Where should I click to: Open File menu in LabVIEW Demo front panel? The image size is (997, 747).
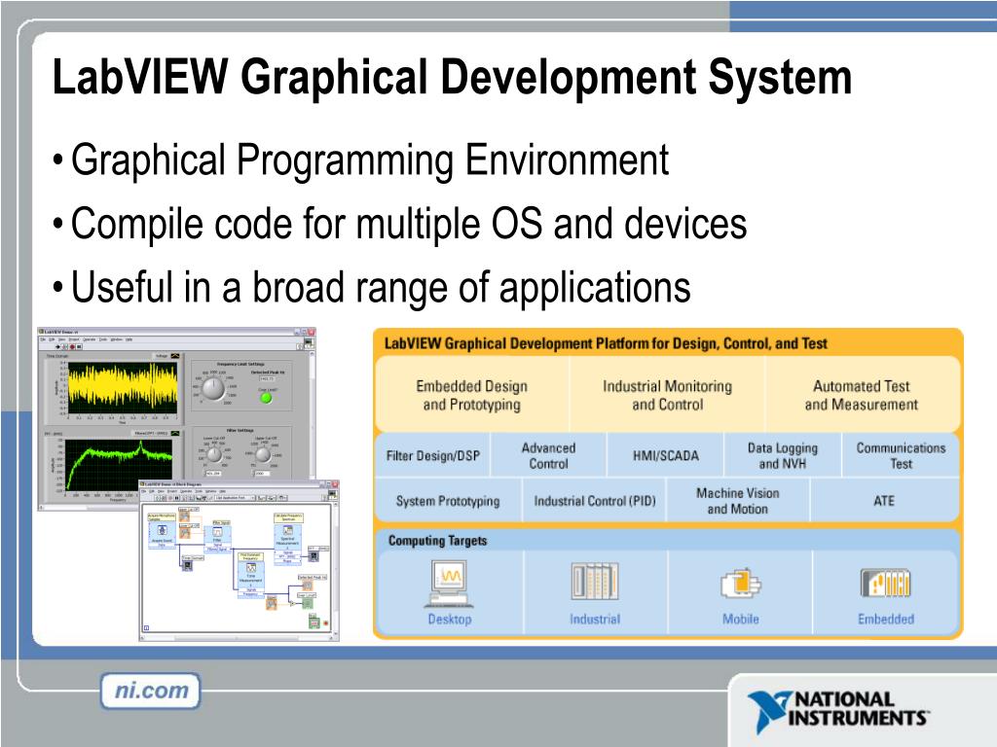click(x=43, y=339)
